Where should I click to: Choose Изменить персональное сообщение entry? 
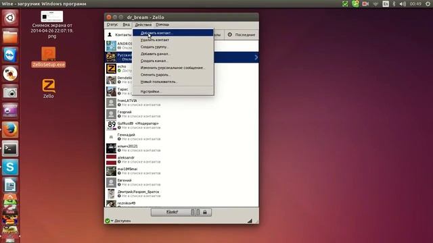(173, 67)
